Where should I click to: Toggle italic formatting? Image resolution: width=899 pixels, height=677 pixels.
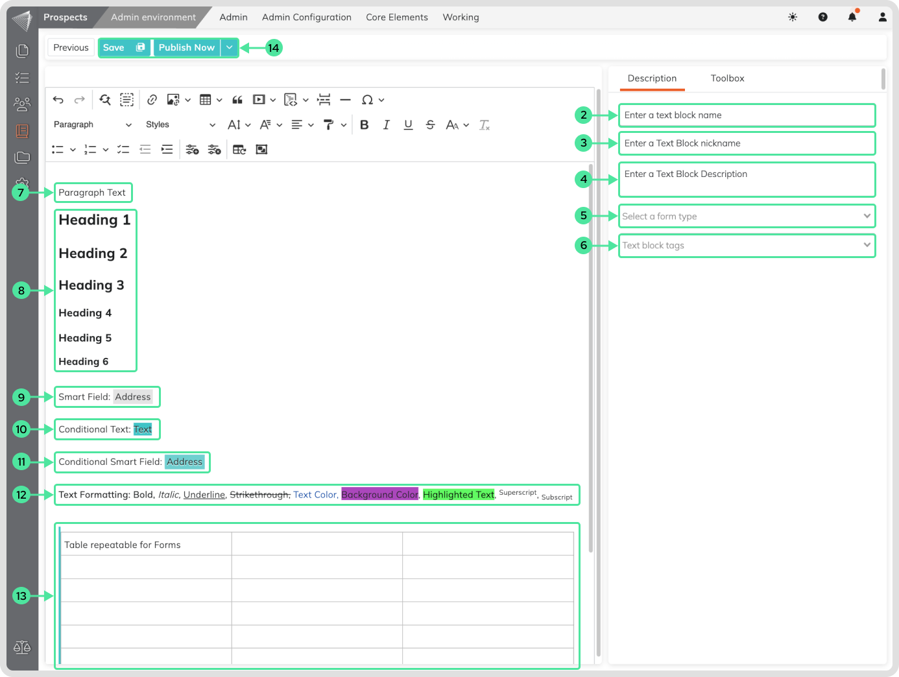(x=387, y=125)
